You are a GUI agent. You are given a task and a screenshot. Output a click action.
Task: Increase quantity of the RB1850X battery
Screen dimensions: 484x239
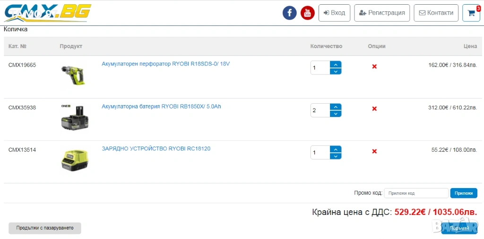coord(335,107)
